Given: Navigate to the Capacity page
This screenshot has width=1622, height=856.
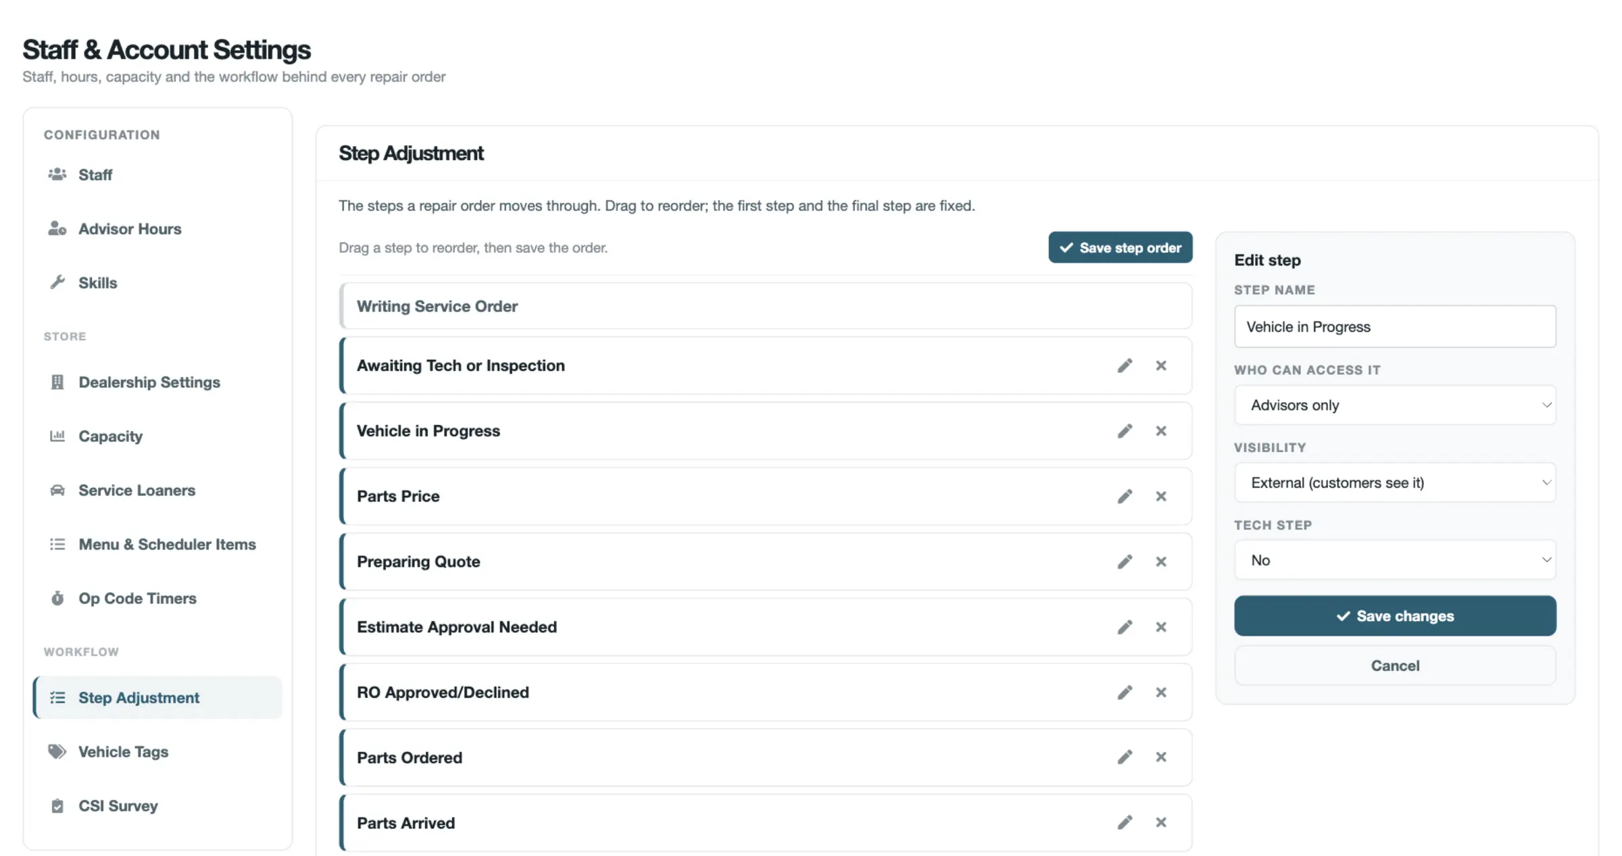Looking at the screenshot, I should coord(157,436).
